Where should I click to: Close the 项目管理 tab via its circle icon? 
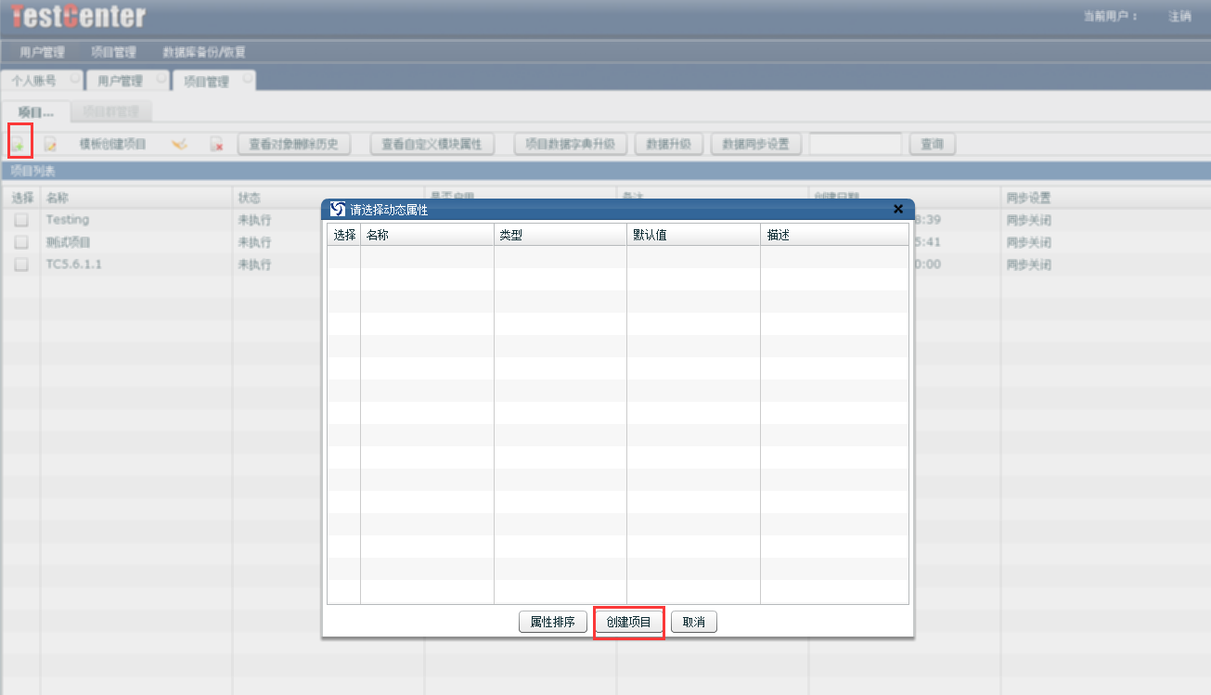pos(247,80)
